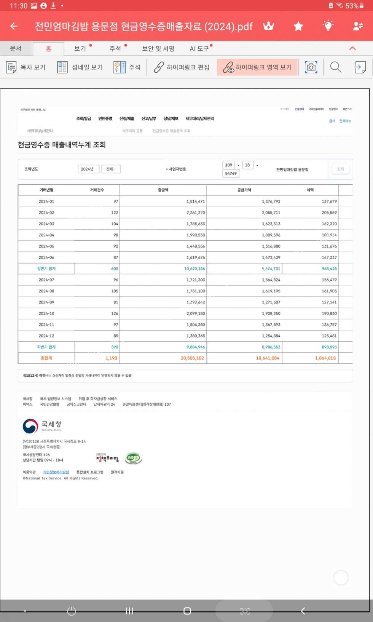Bookmark file with the star icon
Image resolution: width=373 pixels, height=622 pixels.
(298, 26)
